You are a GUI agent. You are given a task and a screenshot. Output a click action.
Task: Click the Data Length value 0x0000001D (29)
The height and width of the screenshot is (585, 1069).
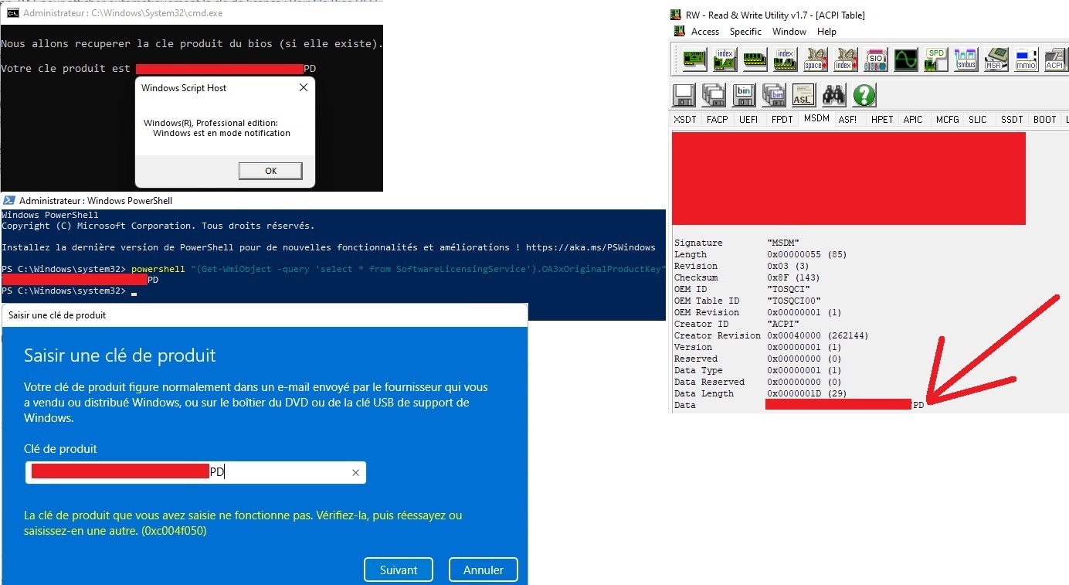(807, 393)
